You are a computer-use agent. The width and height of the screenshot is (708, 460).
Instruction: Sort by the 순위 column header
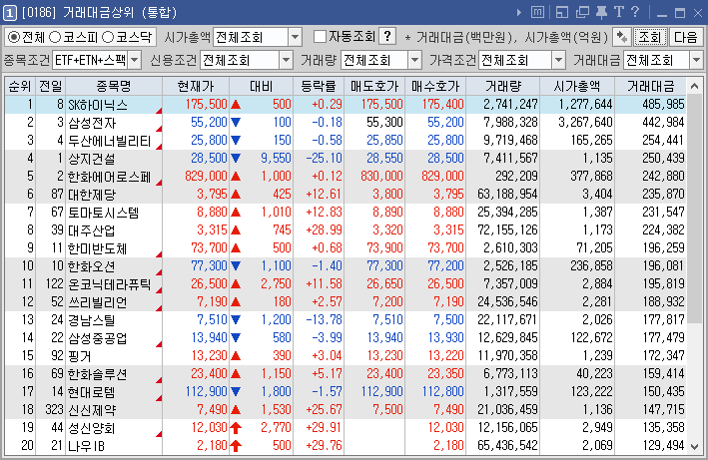20,86
